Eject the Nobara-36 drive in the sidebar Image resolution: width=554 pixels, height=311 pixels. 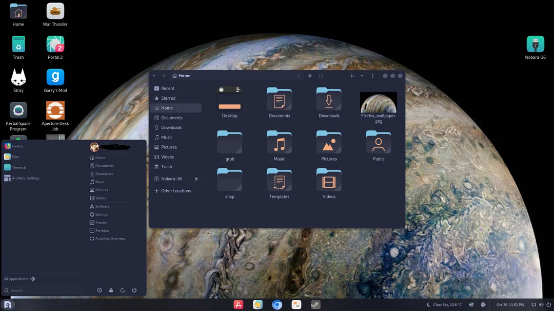[195, 179]
